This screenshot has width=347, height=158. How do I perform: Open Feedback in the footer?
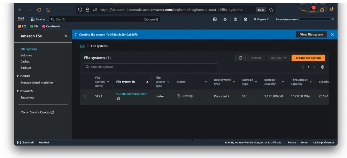point(44,143)
